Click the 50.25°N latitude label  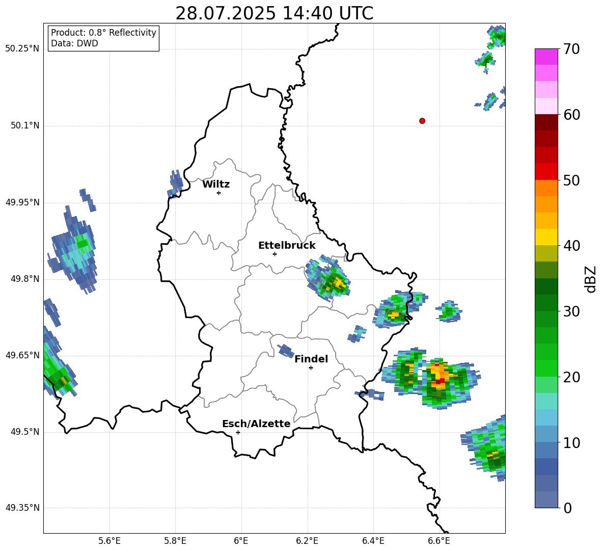[22, 49]
